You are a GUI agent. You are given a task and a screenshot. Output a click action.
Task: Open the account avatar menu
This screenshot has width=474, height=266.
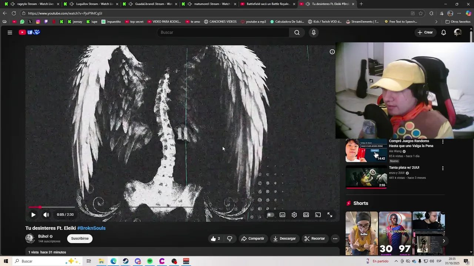point(458,33)
